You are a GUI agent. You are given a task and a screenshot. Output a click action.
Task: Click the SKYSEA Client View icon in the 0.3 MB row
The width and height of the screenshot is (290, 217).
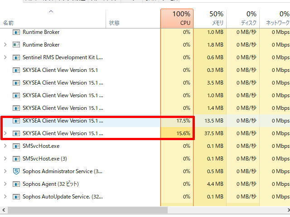(x=16, y=70)
